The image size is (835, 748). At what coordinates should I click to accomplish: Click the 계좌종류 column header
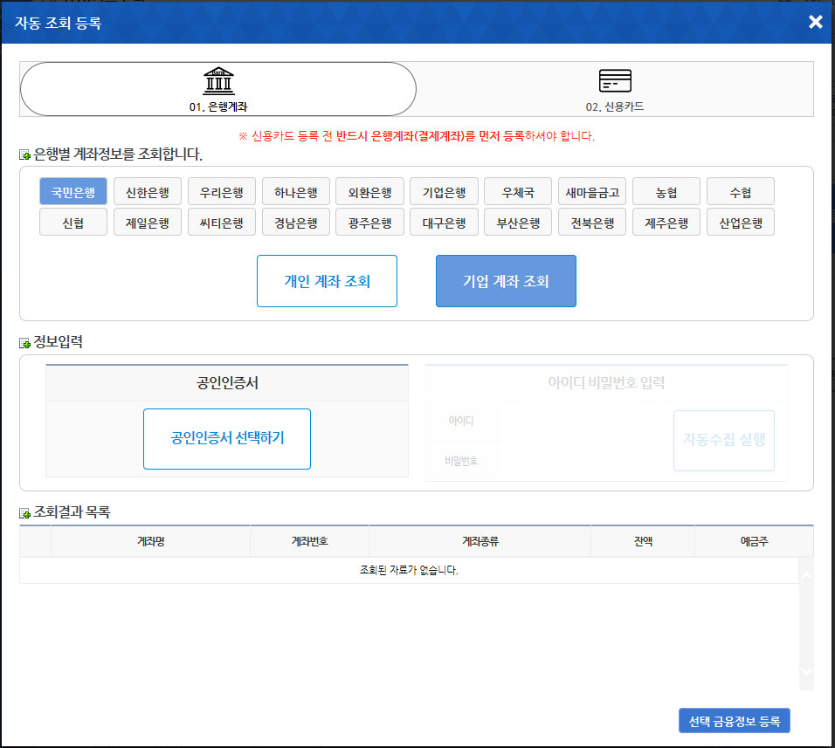coord(480,541)
